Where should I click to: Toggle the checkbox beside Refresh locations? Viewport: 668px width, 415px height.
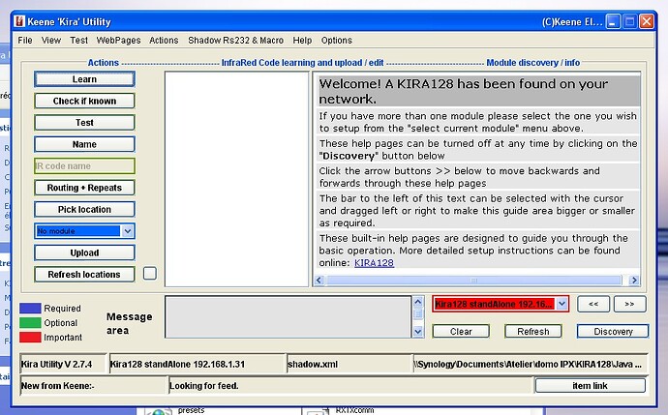(150, 273)
